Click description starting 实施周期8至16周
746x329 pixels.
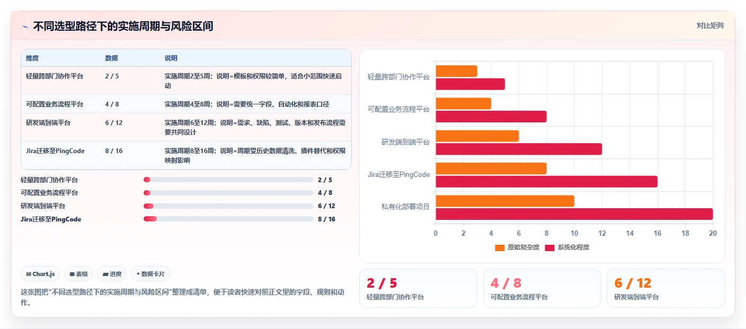coord(255,155)
